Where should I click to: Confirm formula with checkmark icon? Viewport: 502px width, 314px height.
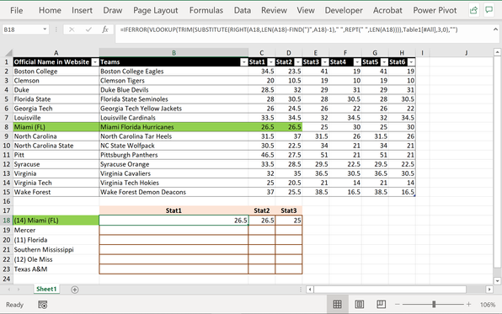point(88,29)
